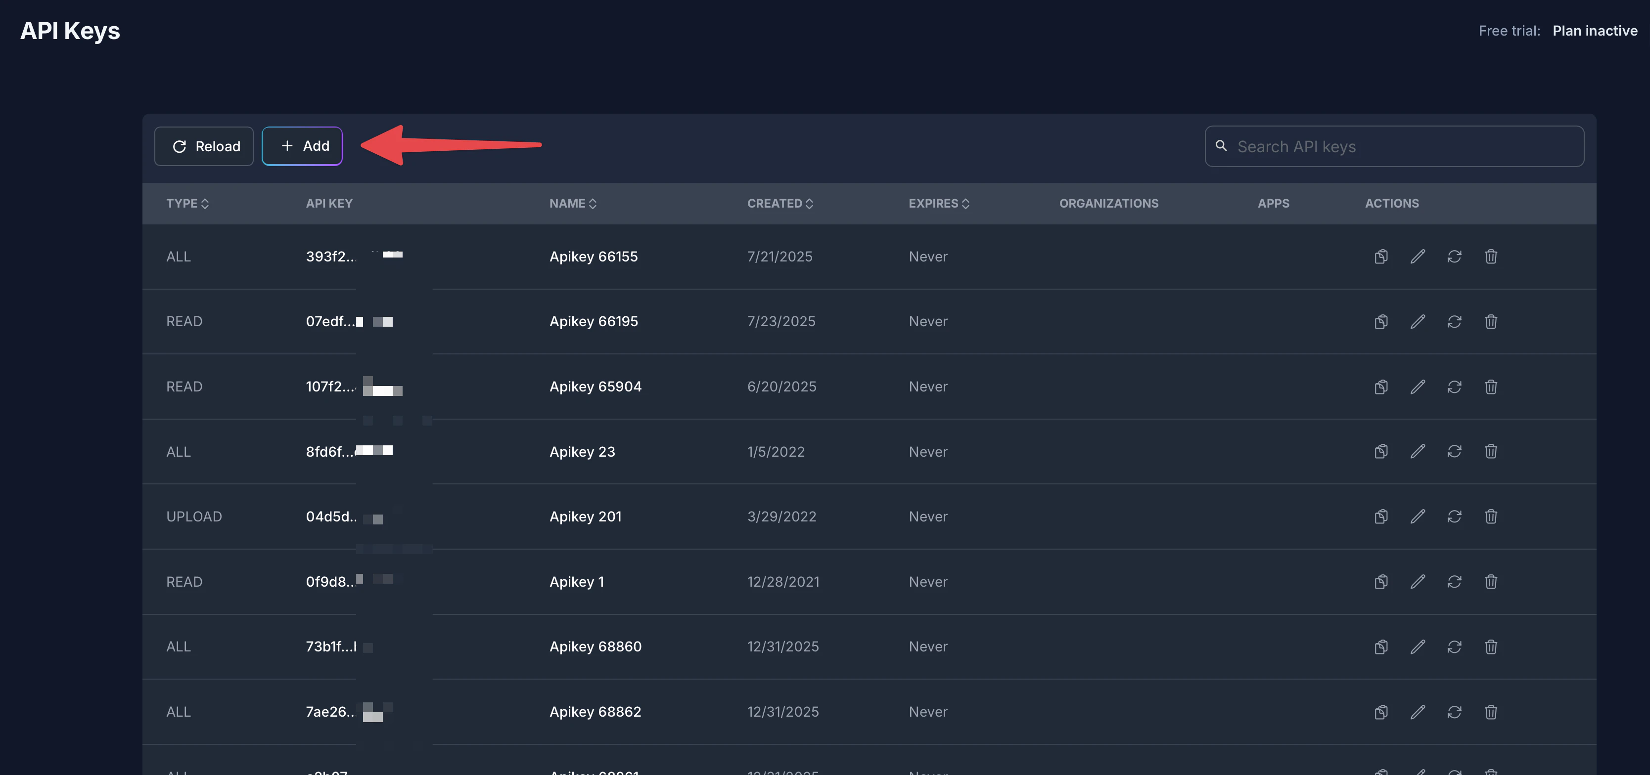
Task: Copy the Apikey 23 key
Action: point(1381,452)
